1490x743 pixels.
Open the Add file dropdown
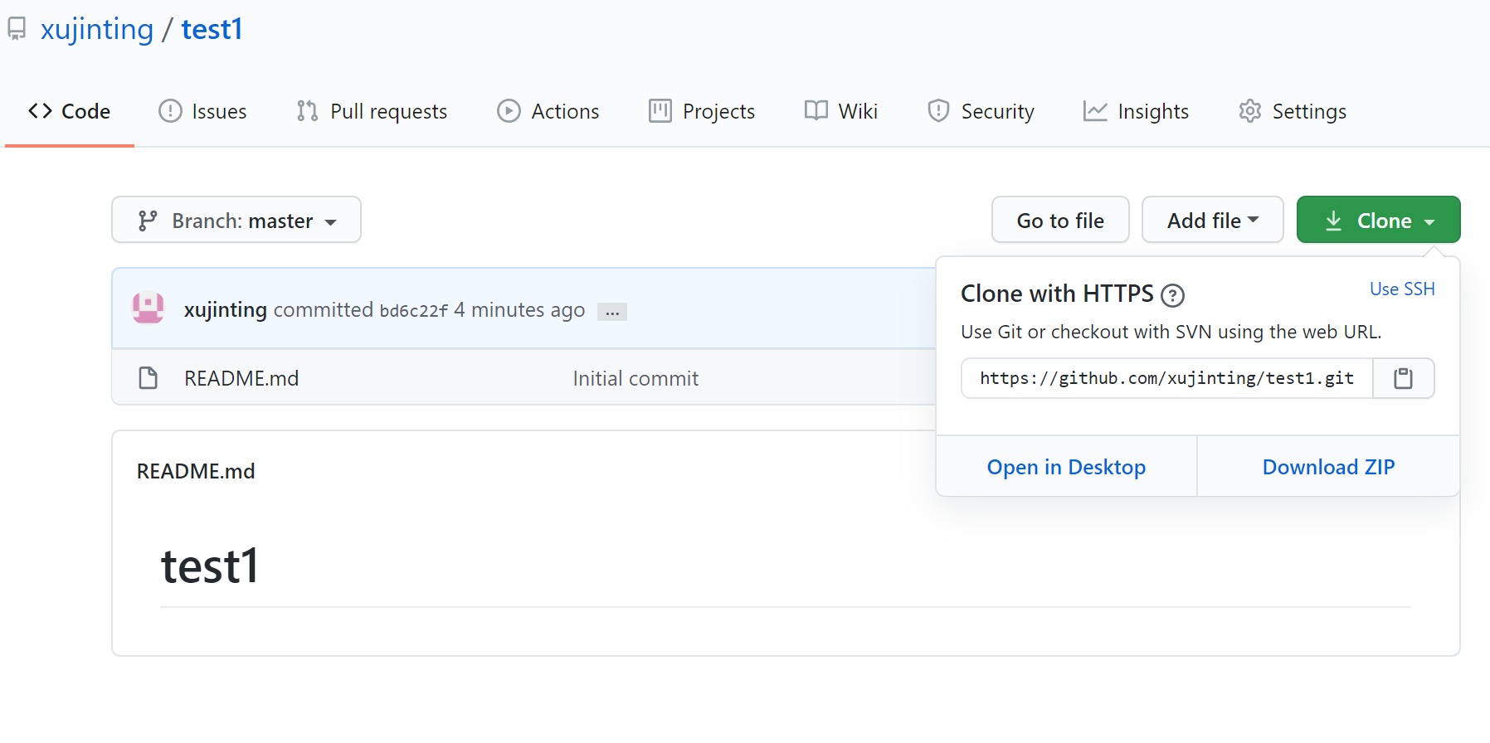click(1212, 220)
